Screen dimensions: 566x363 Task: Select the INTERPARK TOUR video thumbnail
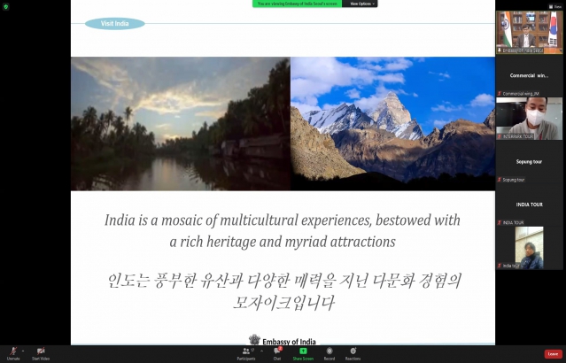[529, 118]
